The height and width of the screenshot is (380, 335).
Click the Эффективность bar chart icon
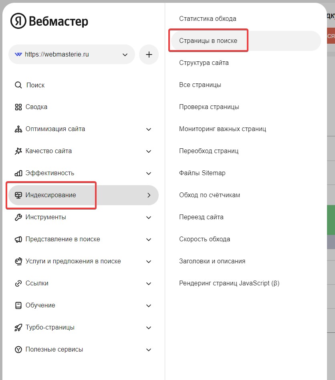[18, 173]
